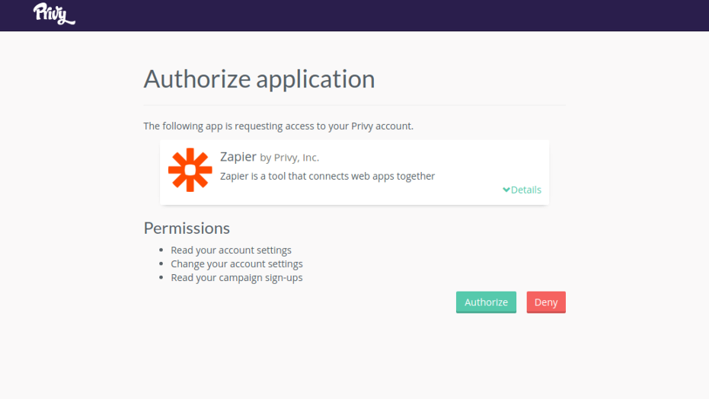Click bullet point before "Read your campaign sign-ups"
This screenshot has width=709, height=399.
[x=161, y=277]
